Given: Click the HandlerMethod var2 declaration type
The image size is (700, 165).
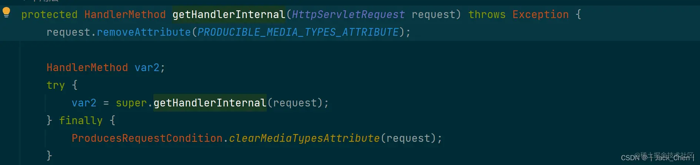Looking at the screenshot, I should point(87,67).
